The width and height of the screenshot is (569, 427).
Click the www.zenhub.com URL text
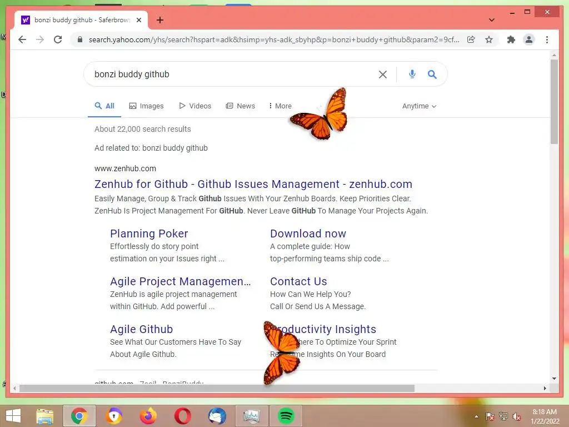click(125, 168)
